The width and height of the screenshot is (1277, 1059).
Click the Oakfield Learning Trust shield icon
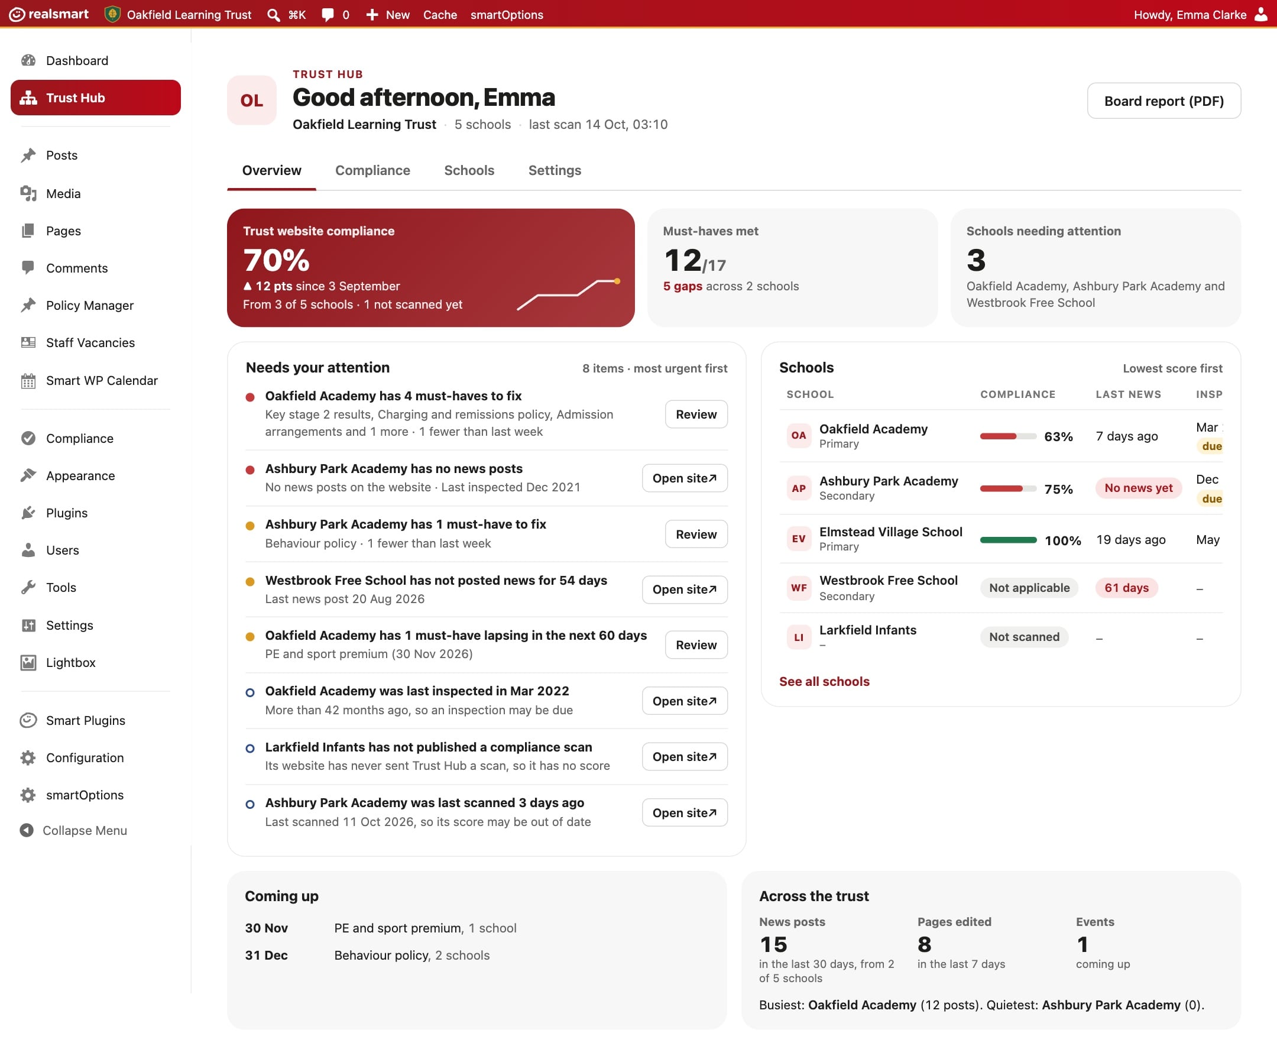click(112, 14)
